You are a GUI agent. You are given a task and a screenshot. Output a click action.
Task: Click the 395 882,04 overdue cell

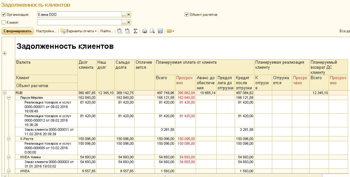(185, 93)
